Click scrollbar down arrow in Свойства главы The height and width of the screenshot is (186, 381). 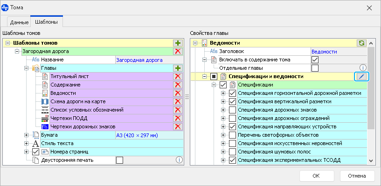[x=371, y=160]
